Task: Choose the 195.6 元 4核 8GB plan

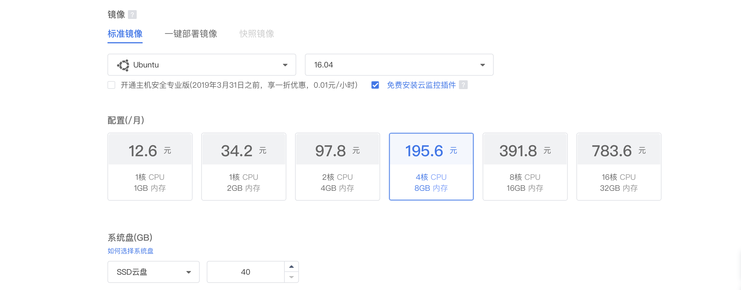Action: (431, 166)
